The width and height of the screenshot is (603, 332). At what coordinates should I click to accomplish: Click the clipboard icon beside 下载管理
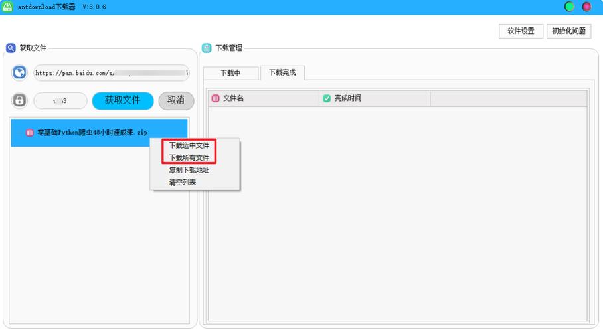pos(207,48)
